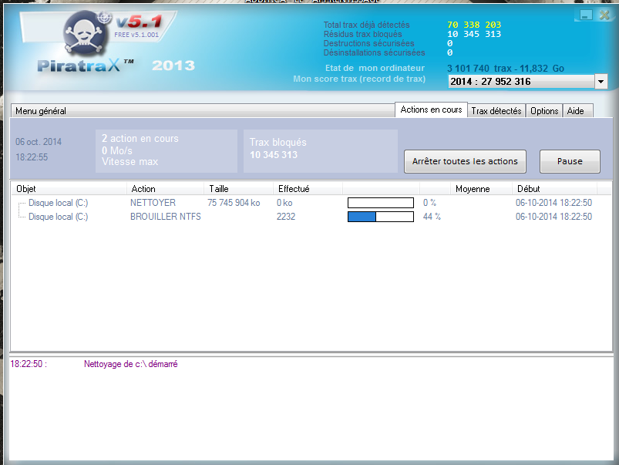
Task: Click the 2232 effectué value
Action: (x=286, y=217)
